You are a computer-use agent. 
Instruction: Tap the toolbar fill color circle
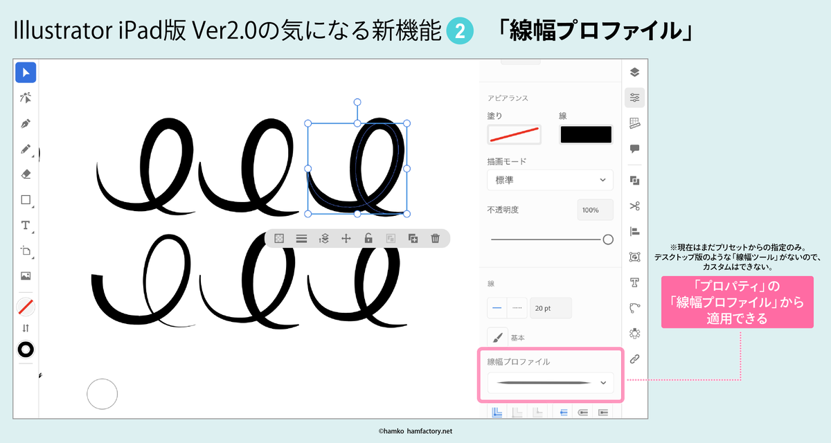click(x=26, y=307)
